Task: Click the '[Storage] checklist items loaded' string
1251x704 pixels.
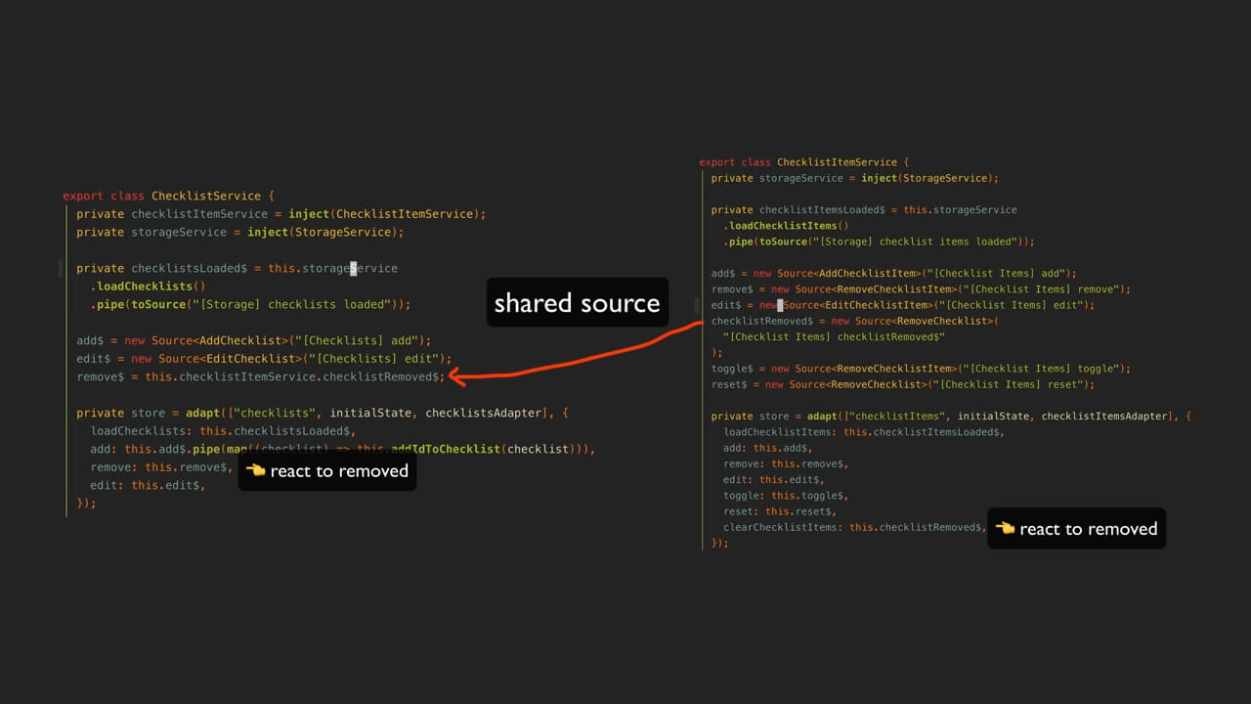Action: (x=924, y=242)
